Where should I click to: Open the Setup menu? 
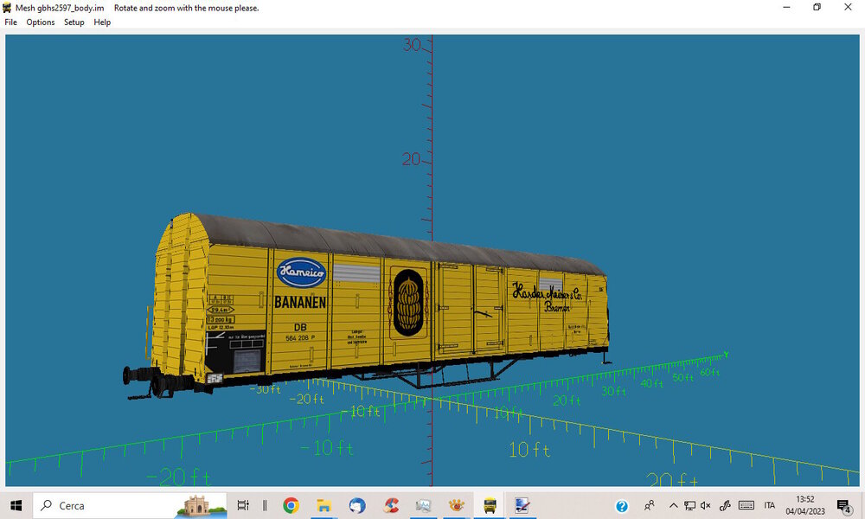click(x=74, y=22)
